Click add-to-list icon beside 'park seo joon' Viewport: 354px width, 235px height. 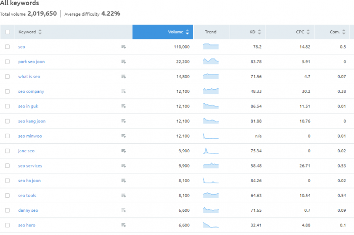123,62
